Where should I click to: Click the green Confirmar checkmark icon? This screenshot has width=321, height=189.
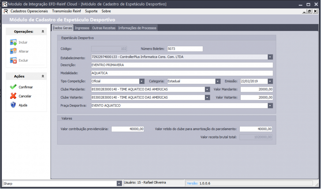(x=13, y=87)
